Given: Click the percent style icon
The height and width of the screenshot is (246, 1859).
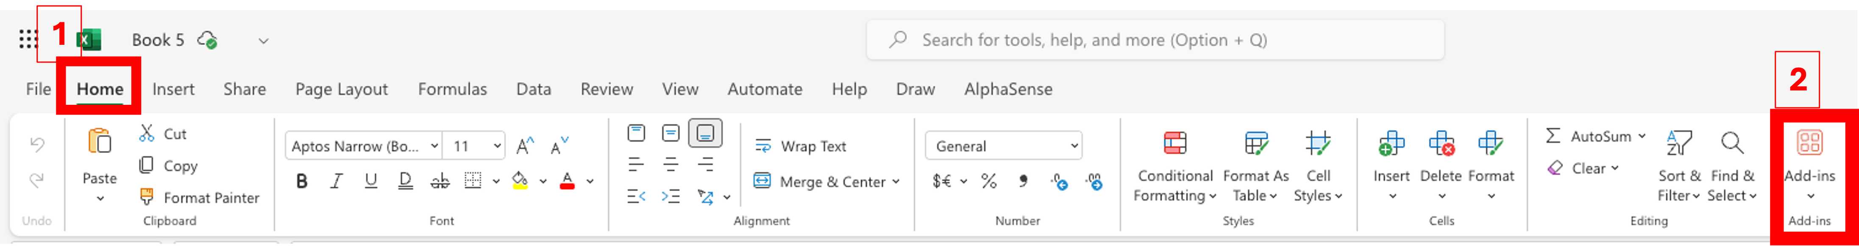Looking at the screenshot, I should [989, 181].
